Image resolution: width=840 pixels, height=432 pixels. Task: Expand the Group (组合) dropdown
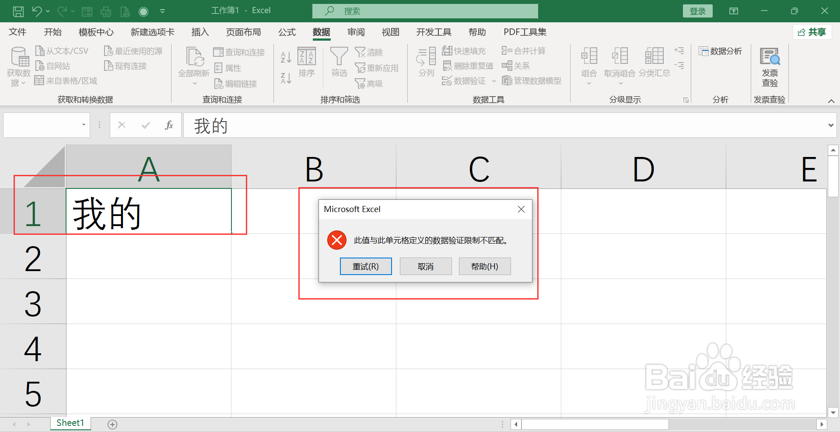pyautogui.click(x=589, y=84)
